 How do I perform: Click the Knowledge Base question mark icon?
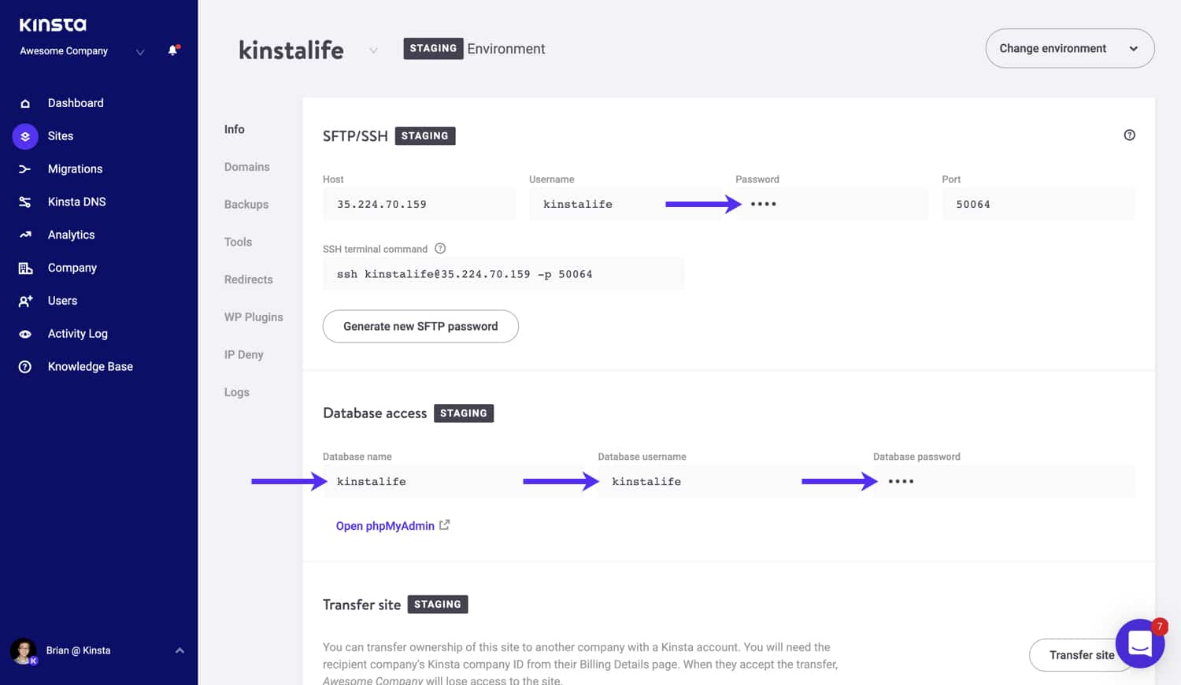(x=24, y=366)
